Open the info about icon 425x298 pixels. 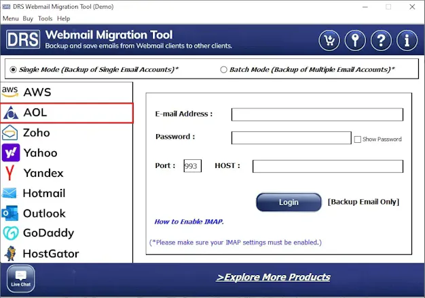[x=407, y=41]
